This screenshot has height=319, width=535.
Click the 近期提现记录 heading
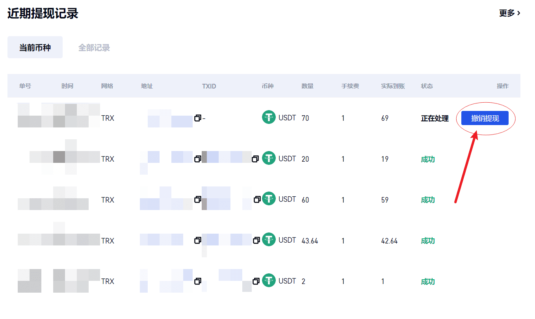pyautogui.click(x=43, y=13)
